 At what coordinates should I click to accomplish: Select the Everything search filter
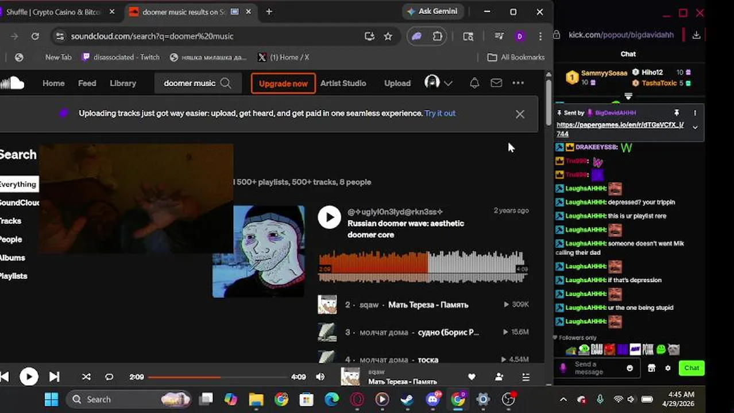pos(18,184)
